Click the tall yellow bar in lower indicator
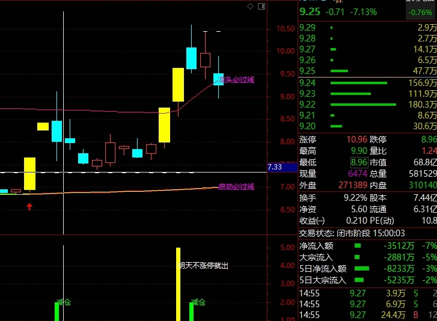 click(x=178, y=284)
